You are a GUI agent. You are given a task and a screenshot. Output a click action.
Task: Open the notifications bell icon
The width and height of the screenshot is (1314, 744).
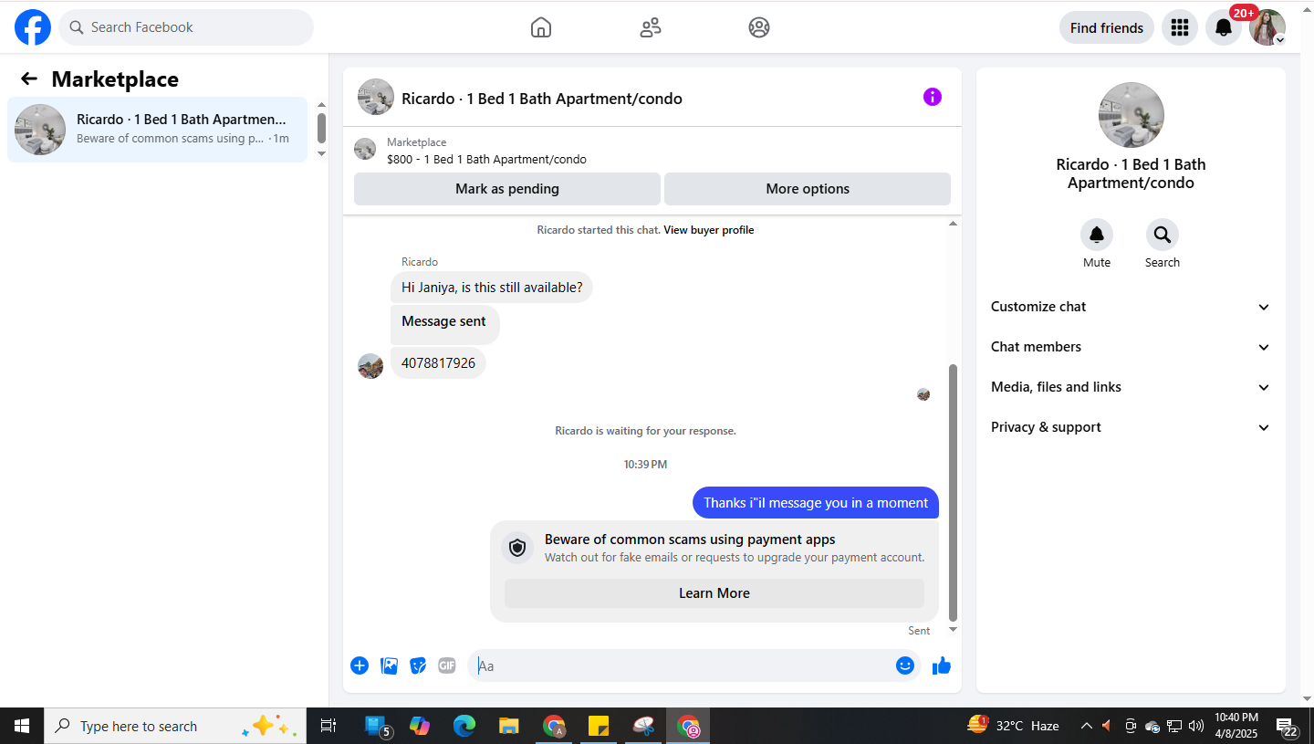click(1224, 27)
